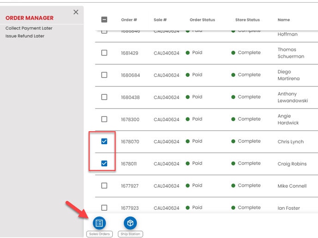Uncheck order 1678070 checkbox

tap(104, 141)
